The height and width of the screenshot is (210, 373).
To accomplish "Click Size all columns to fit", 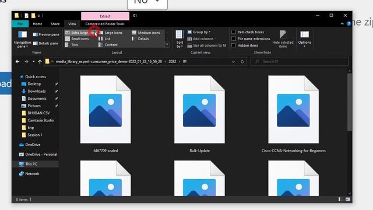I will click(207, 45).
